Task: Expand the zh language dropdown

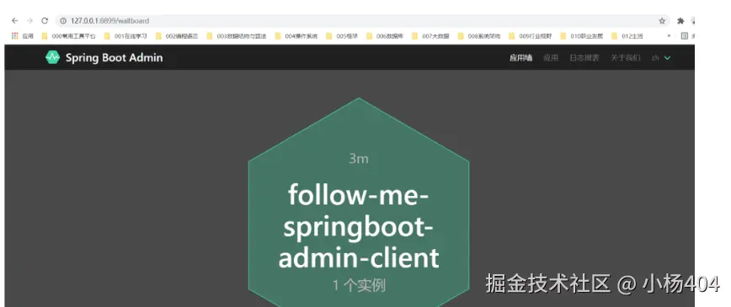Action: (x=661, y=58)
